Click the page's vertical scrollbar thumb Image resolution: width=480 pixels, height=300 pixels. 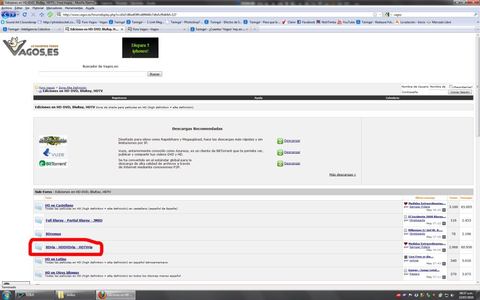(478, 87)
